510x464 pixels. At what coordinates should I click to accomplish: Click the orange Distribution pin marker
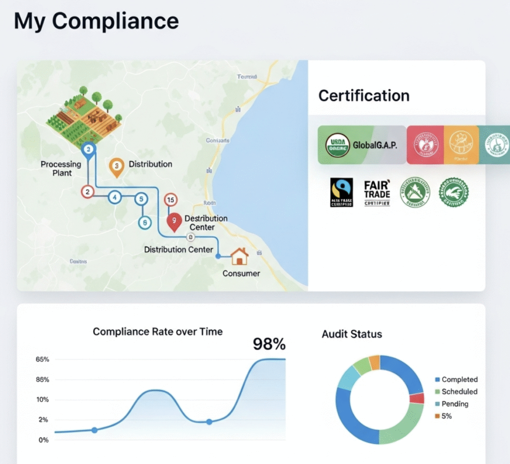click(116, 166)
